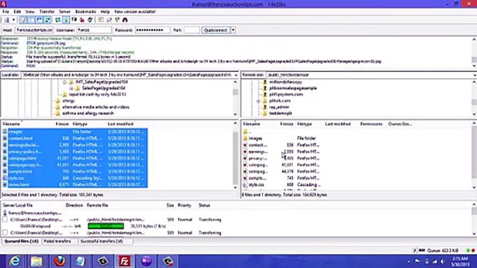Open the Help menu
Screen dimensions: 477x268
point(105,12)
